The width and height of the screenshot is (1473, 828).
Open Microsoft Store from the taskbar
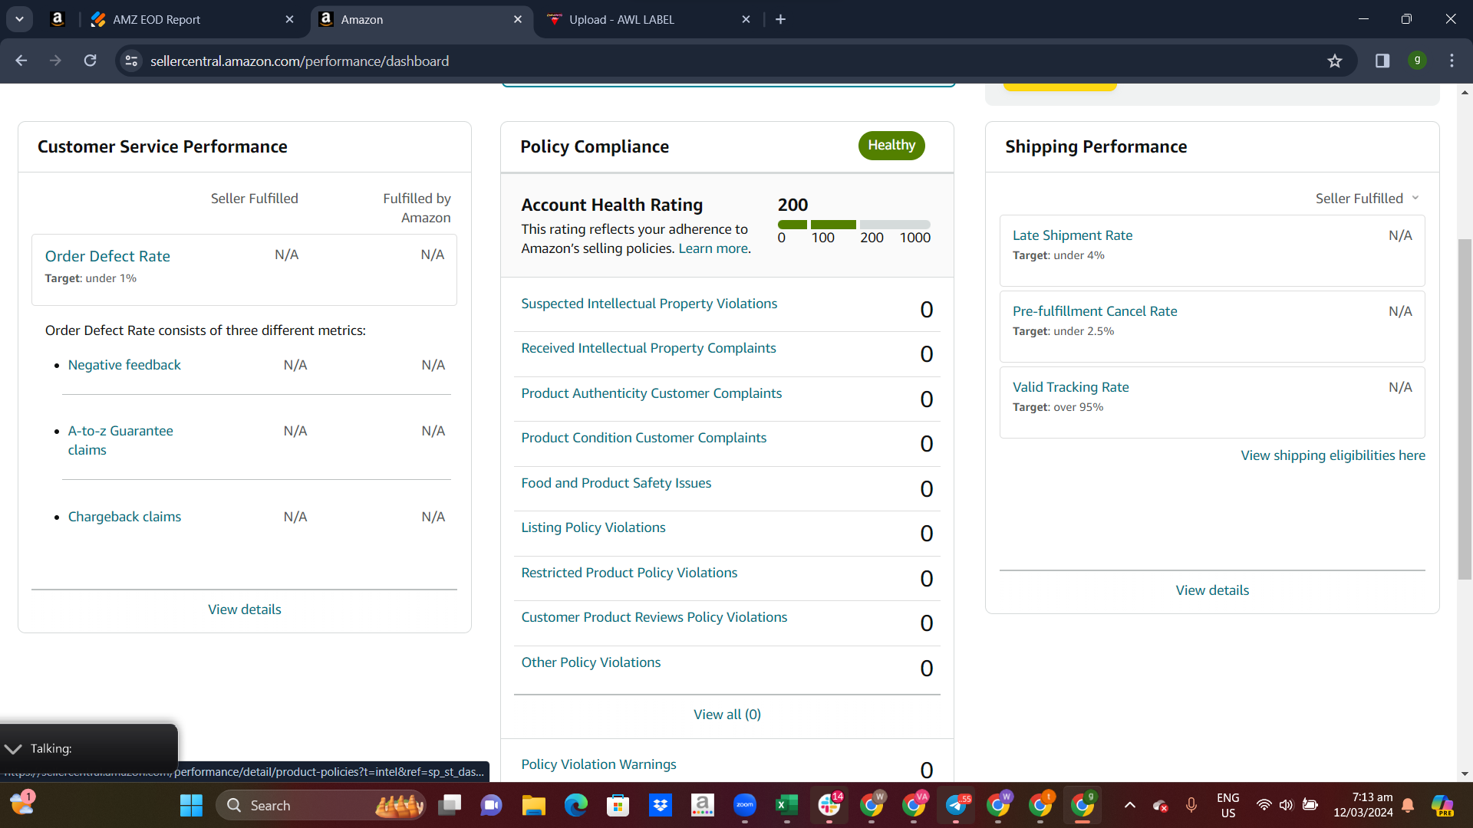(618, 805)
